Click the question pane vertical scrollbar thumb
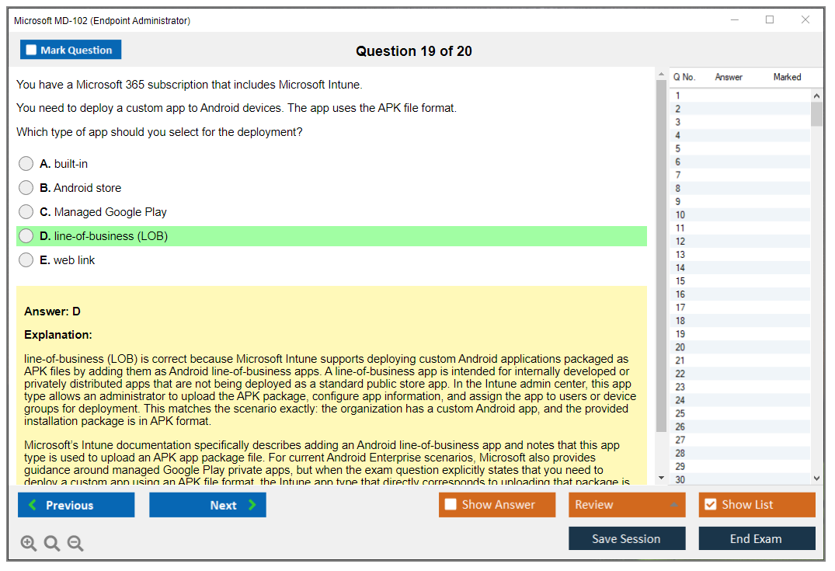The width and height of the screenshot is (835, 571). [x=661, y=256]
